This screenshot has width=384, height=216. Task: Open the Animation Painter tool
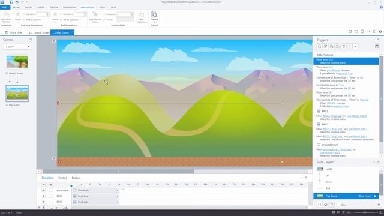coord(6,17)
